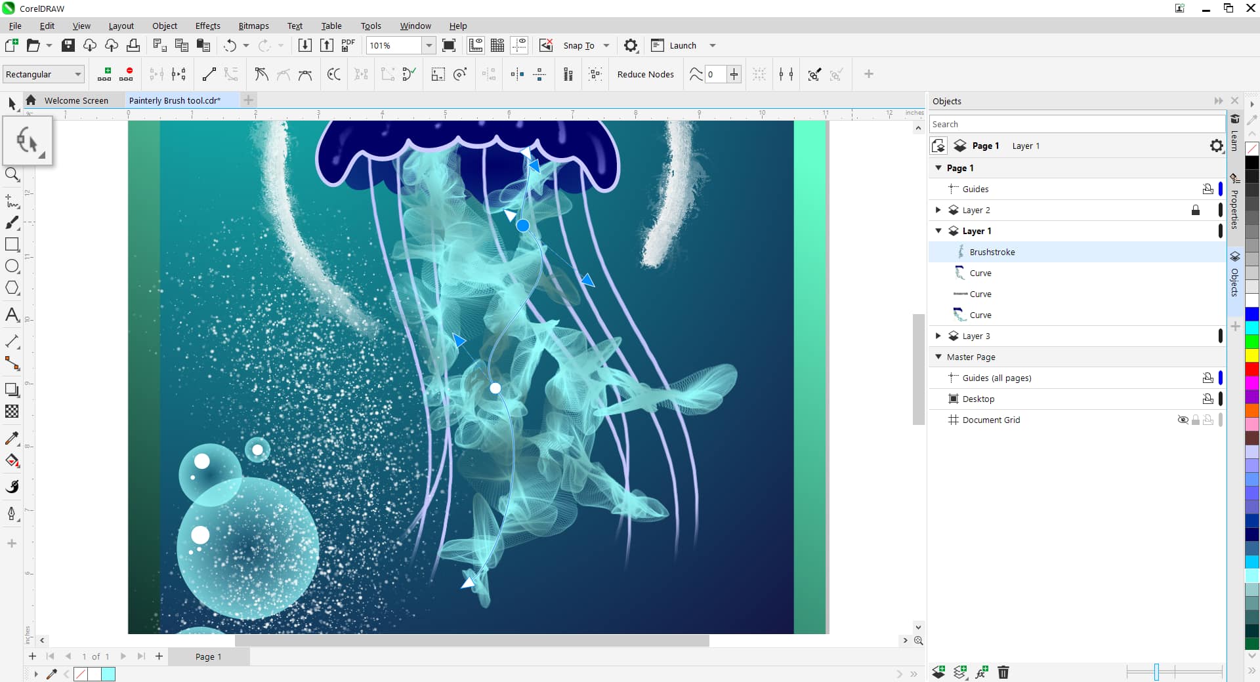
Task: Select the Polygon tool
Action: coord(12,288)
